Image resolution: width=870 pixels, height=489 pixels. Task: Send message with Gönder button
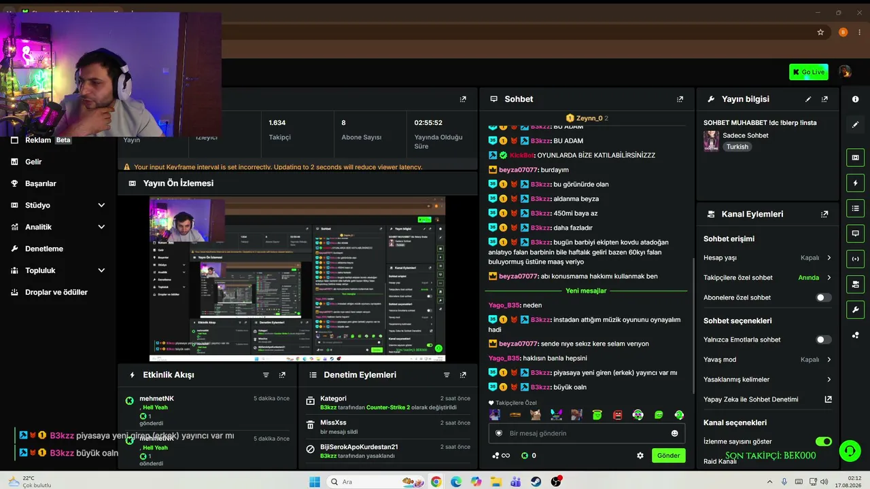(x=668, y=456)
